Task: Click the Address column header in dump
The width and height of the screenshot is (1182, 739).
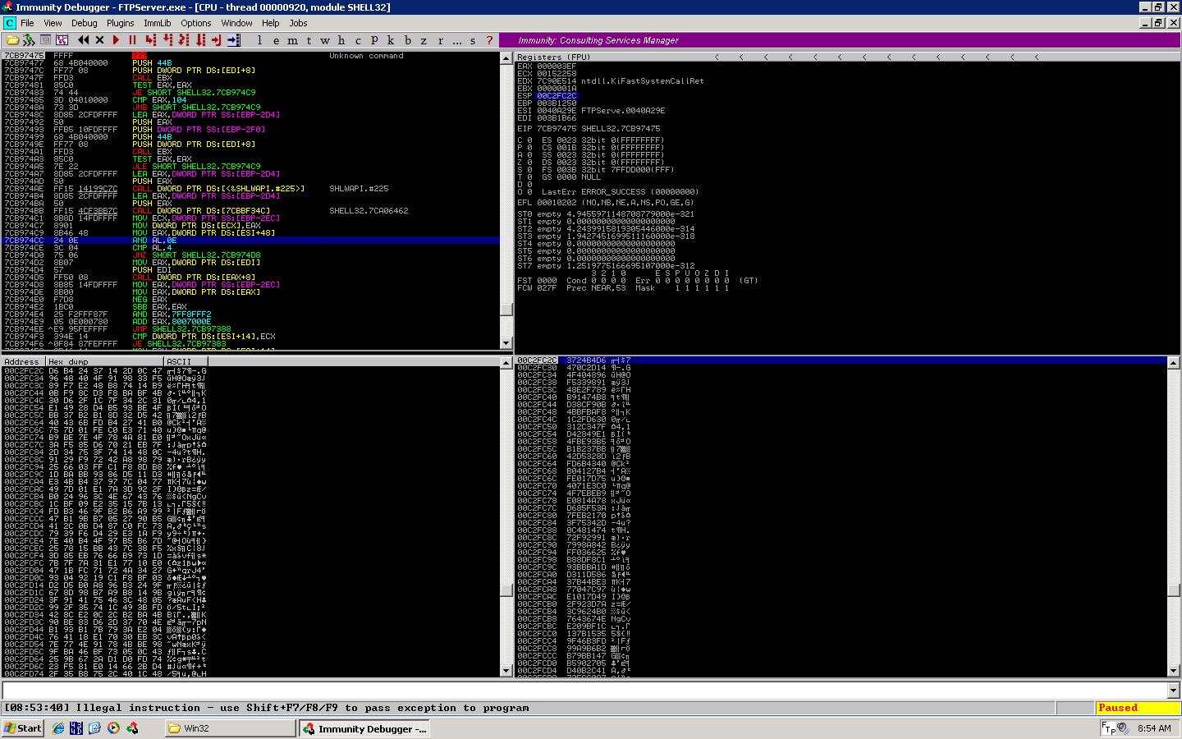Action: 23,361
